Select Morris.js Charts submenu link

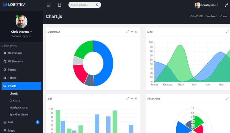tap(19, 107)
